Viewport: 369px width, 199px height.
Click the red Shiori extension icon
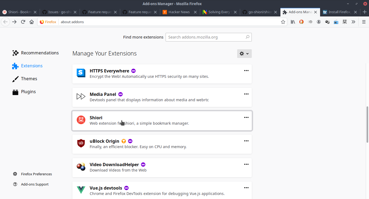(81, 120)
